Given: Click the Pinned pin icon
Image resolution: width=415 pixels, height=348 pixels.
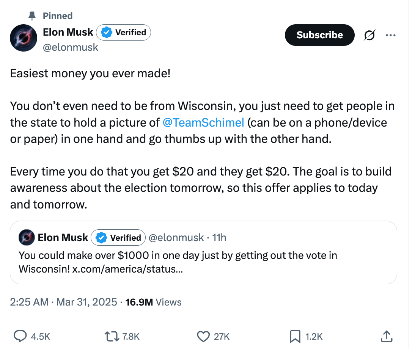Looking at the screenshot, I should (32, 16).
